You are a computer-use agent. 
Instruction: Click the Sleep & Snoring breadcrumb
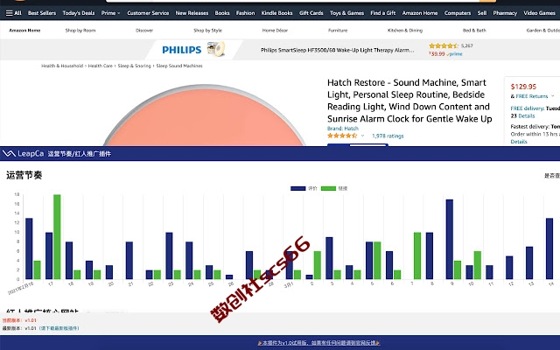click(134, 66)
